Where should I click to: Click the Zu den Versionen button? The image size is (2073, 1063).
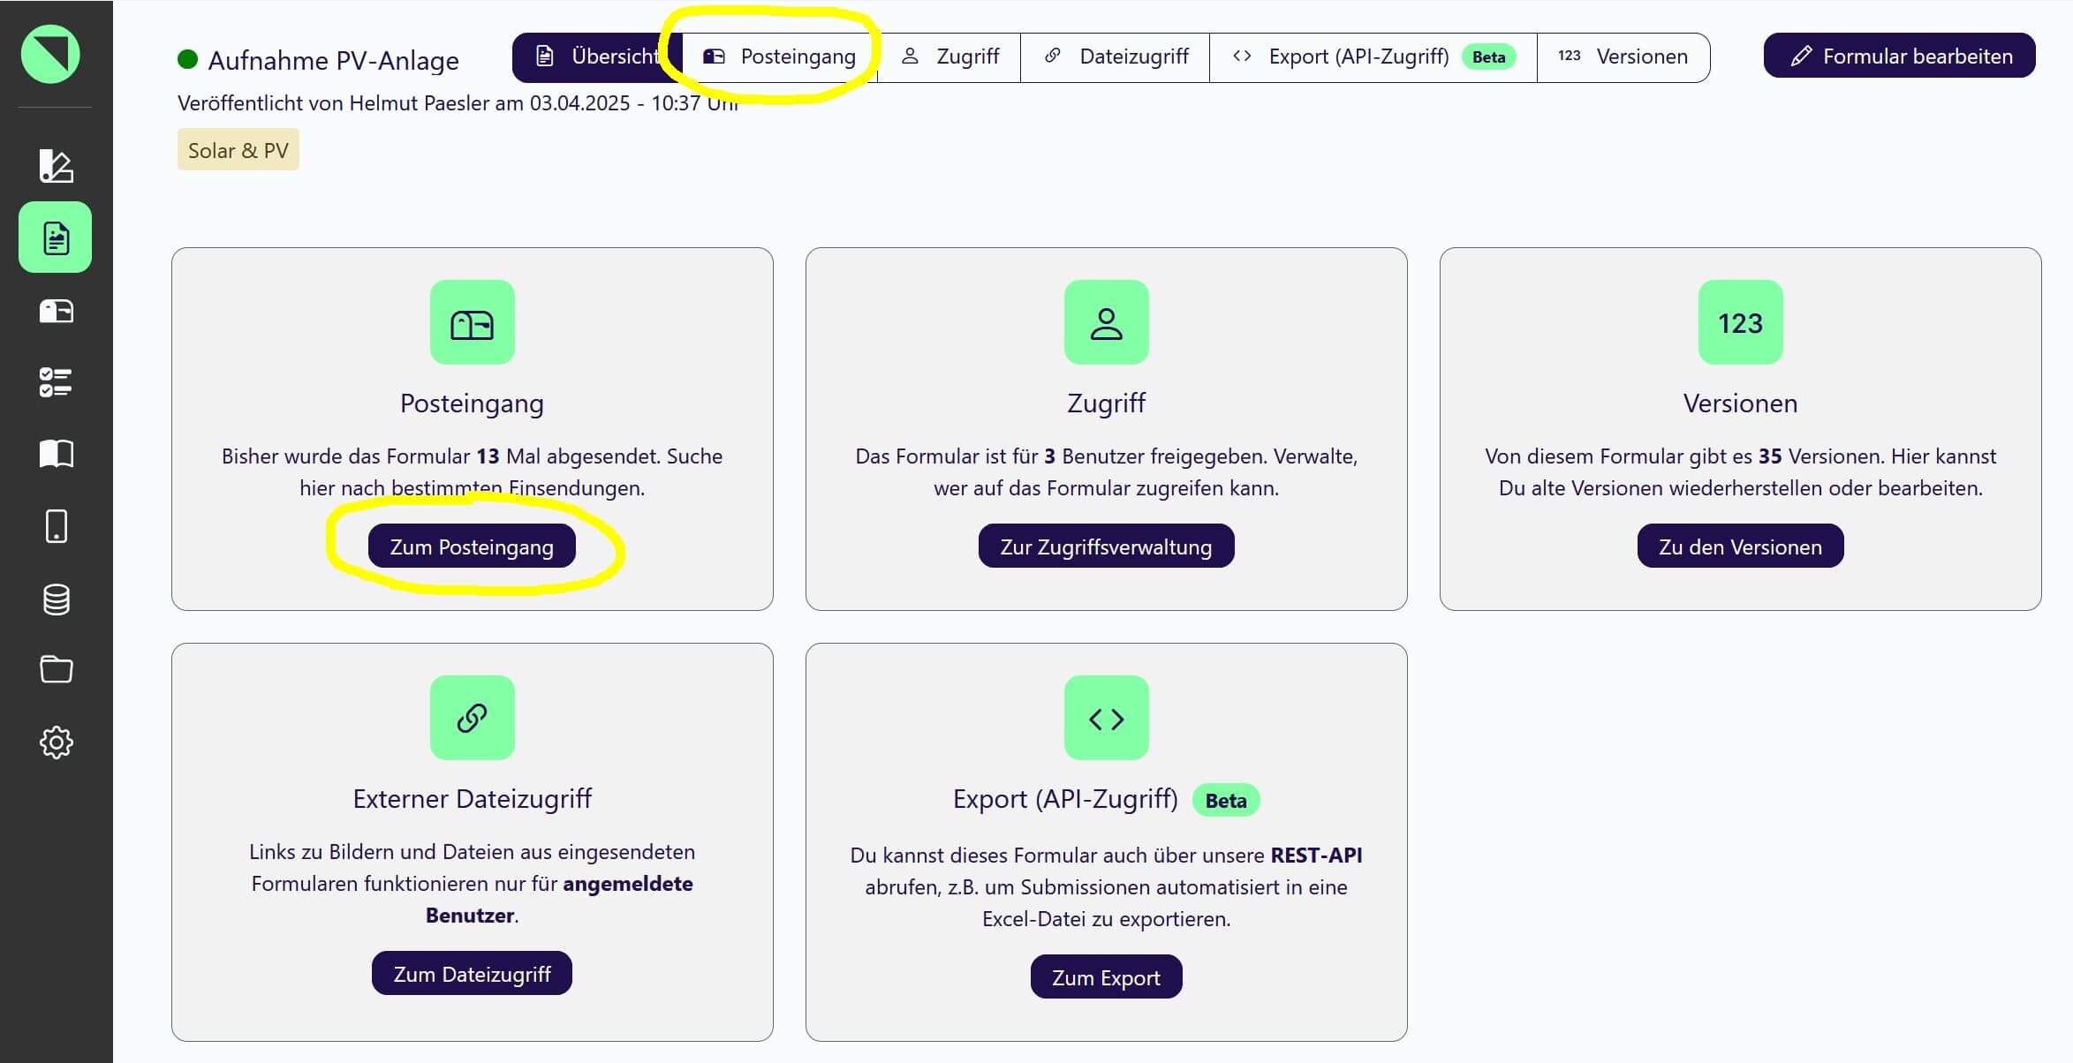coord(1739,547)
